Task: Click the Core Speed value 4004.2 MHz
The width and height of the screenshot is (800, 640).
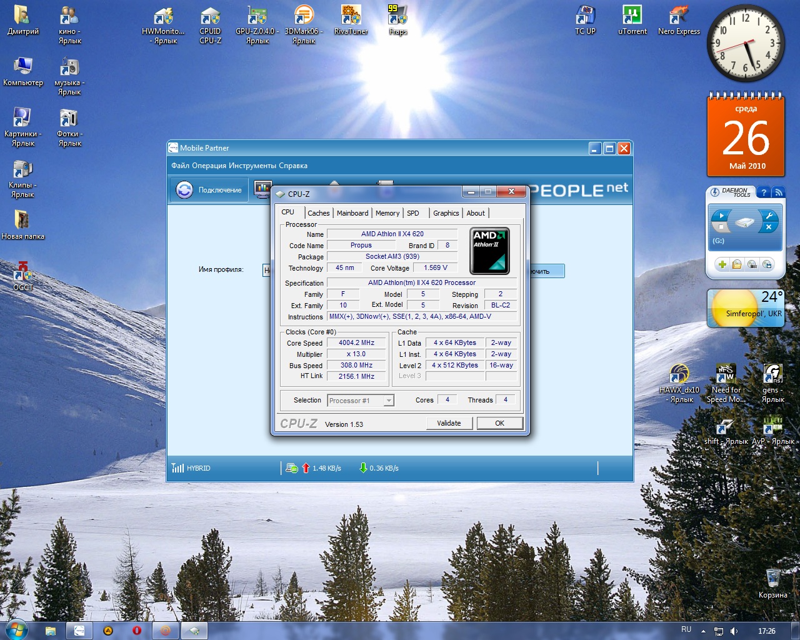Action: pos(356,343)
